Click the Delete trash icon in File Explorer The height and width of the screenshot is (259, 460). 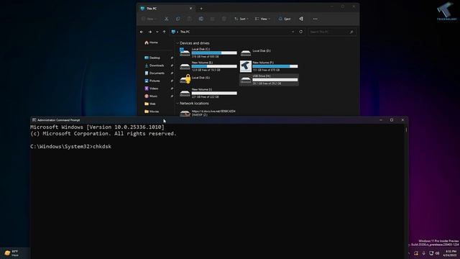pyautogui.click(x=224, y=19)
